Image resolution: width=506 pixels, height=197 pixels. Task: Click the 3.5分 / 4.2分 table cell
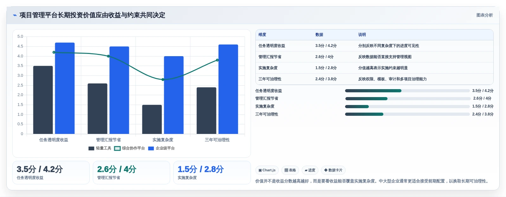[326, 46]
